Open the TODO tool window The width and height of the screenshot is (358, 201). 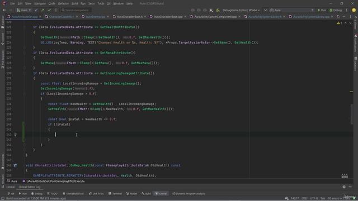[52, 194]
